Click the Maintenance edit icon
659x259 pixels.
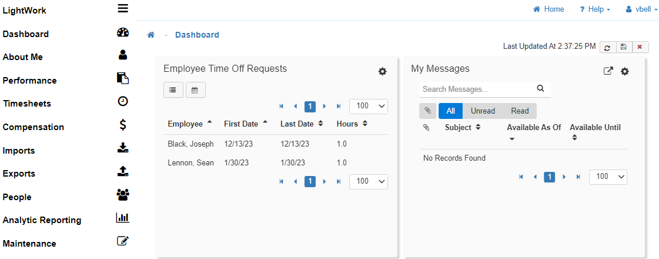click(x=123, y=241)
